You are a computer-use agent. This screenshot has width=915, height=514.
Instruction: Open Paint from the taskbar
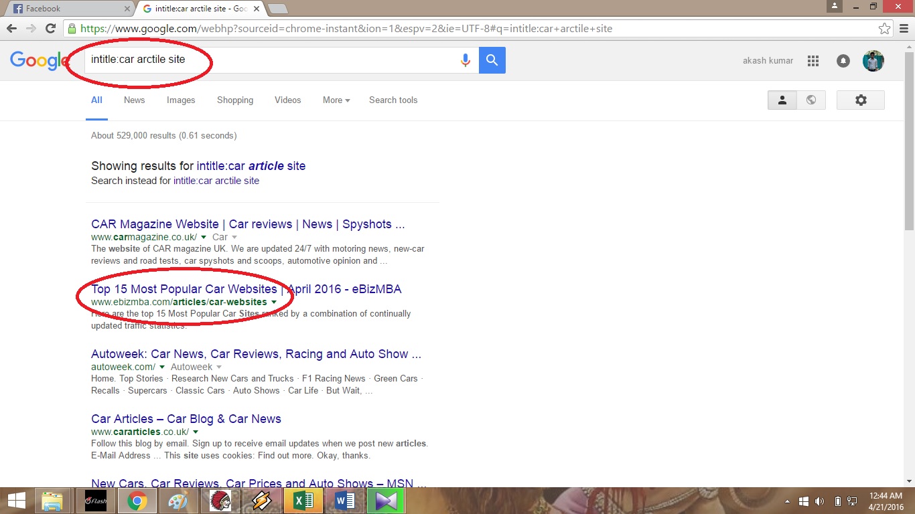coord(178,501)
